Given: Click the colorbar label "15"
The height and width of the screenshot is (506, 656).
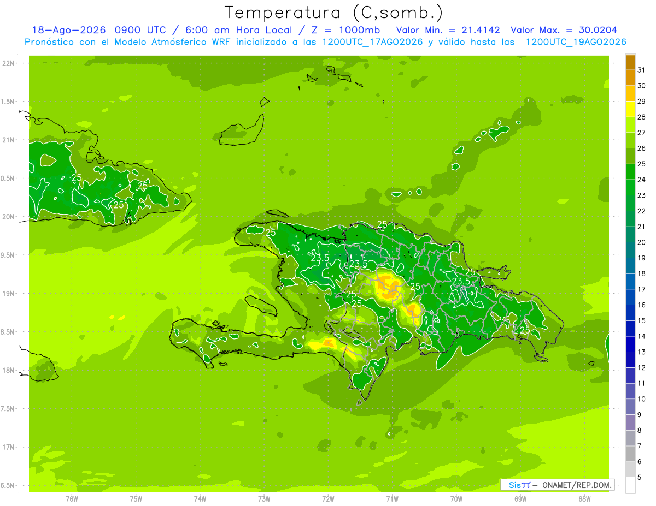Looking at the screenshot, I should [x=641, y=320].
